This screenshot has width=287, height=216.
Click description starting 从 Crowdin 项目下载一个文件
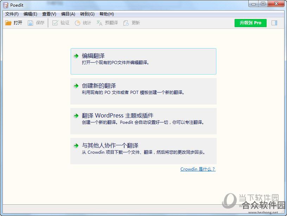143,152
